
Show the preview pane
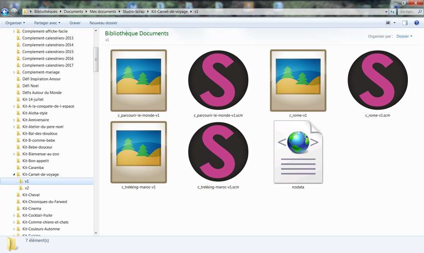point(405,23)
